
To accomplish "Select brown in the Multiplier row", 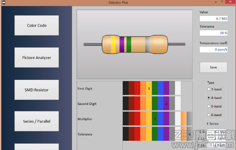I will (x=132, y=119).
